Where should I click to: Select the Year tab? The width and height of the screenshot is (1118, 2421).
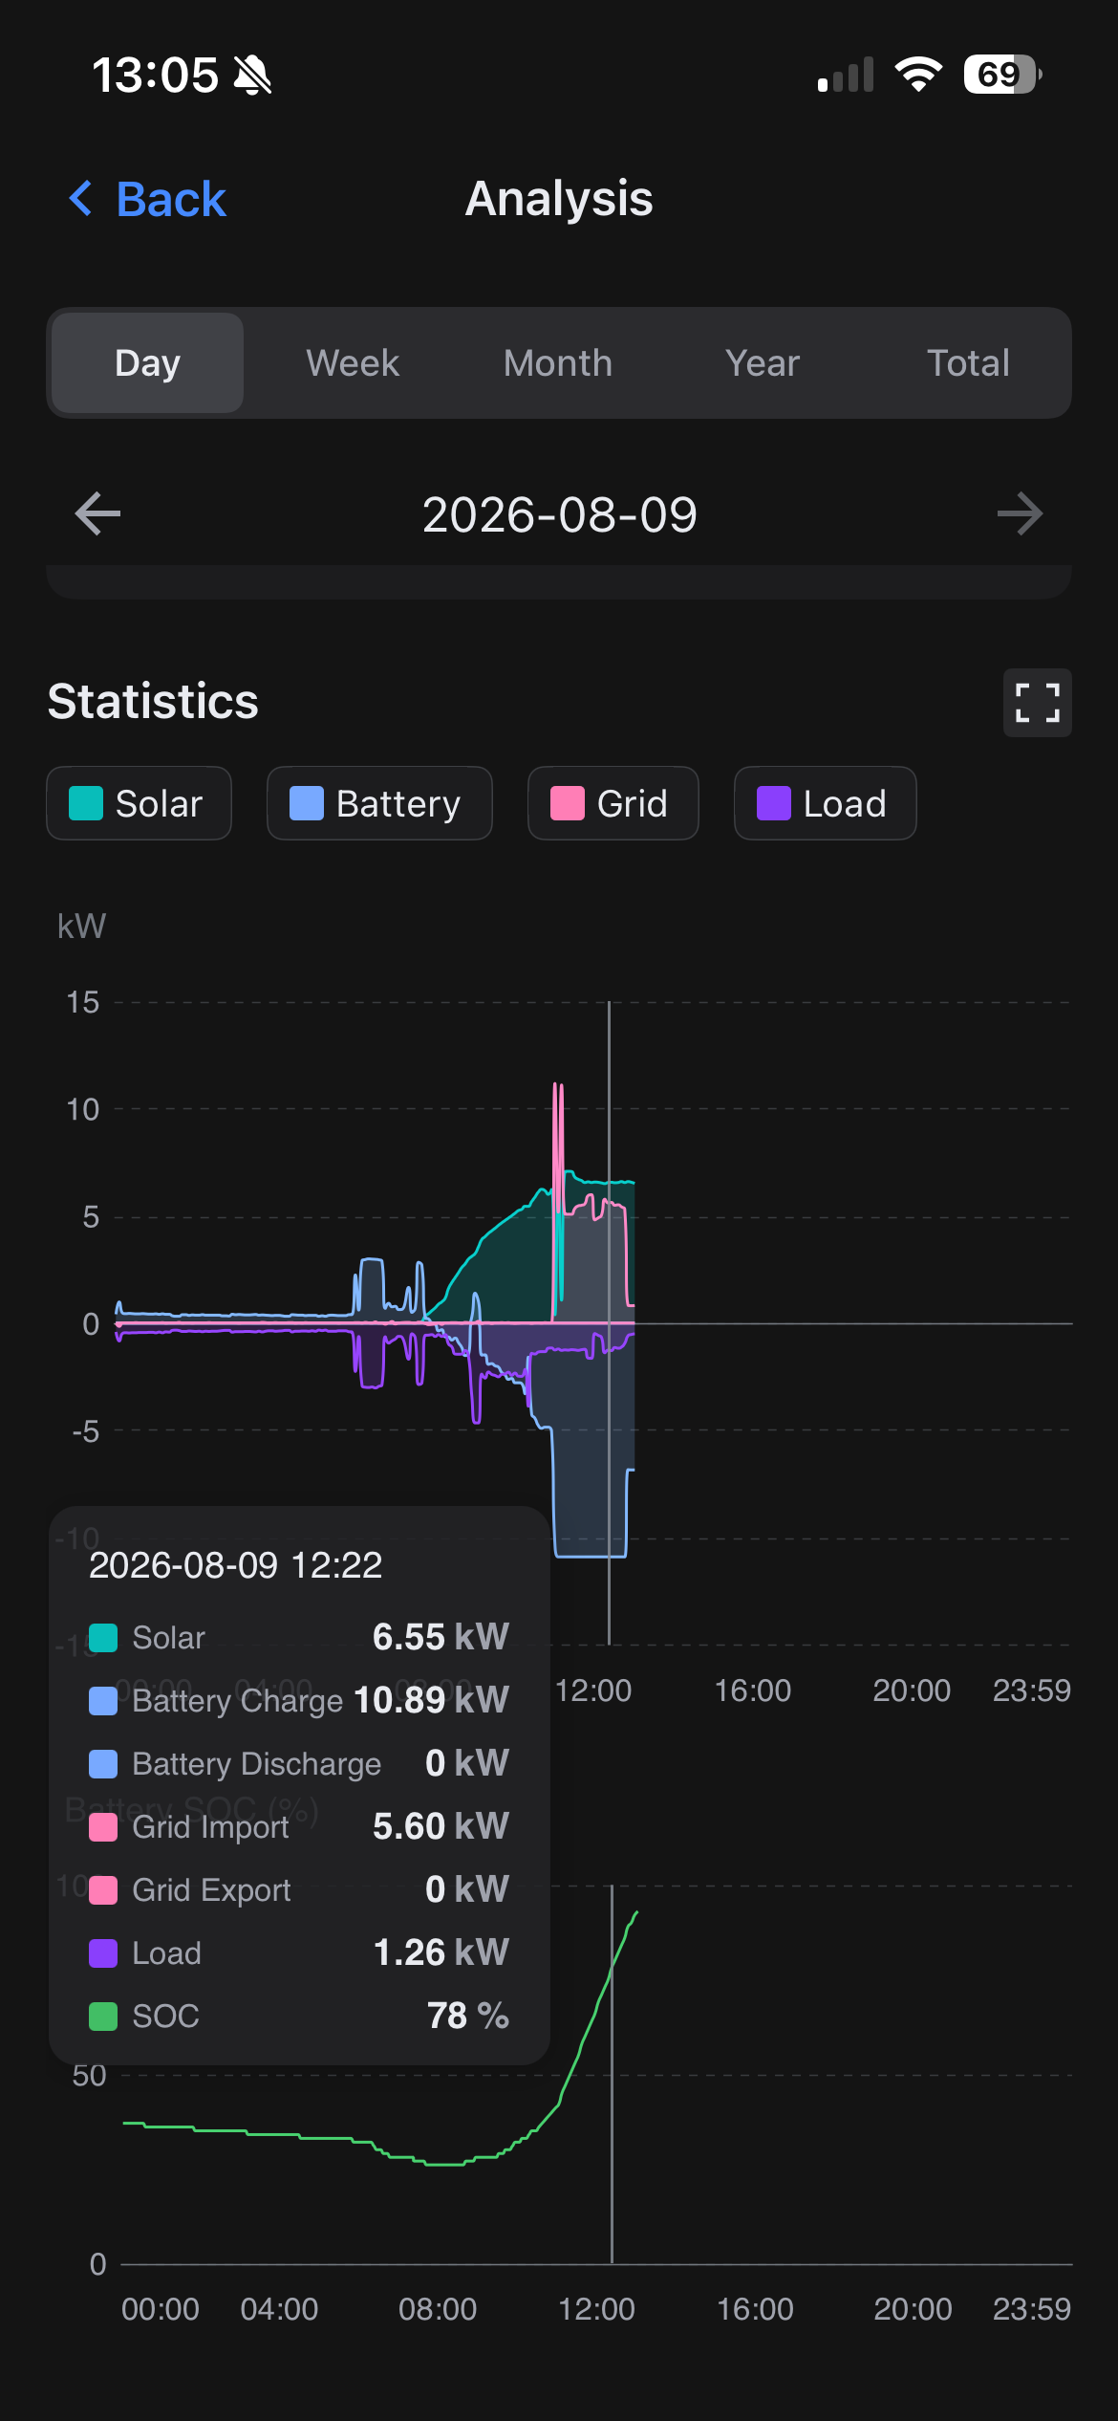click(763, 363)
